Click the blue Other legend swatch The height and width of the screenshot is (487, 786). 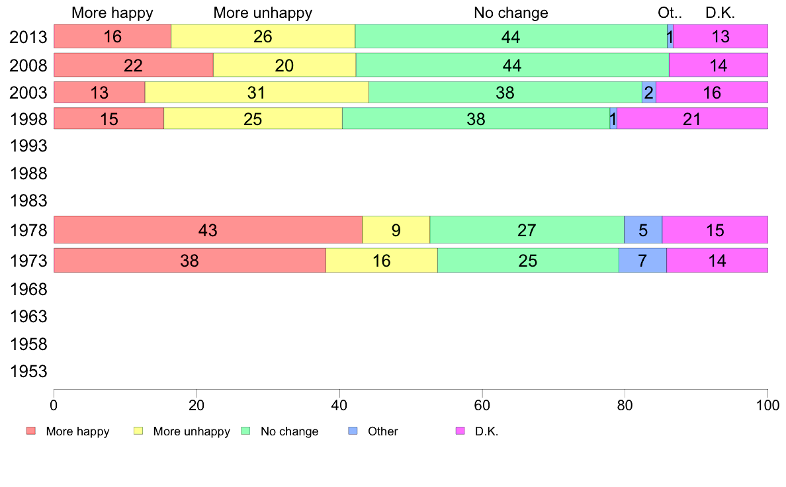coord(353,431)
